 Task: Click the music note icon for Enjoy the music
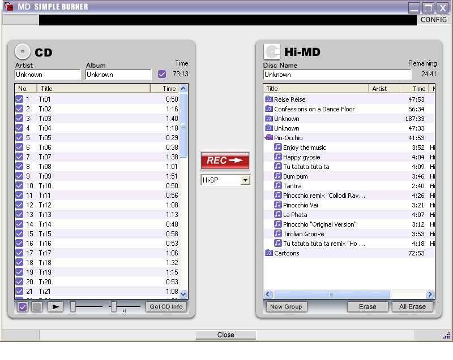click(x=277, y=147)
